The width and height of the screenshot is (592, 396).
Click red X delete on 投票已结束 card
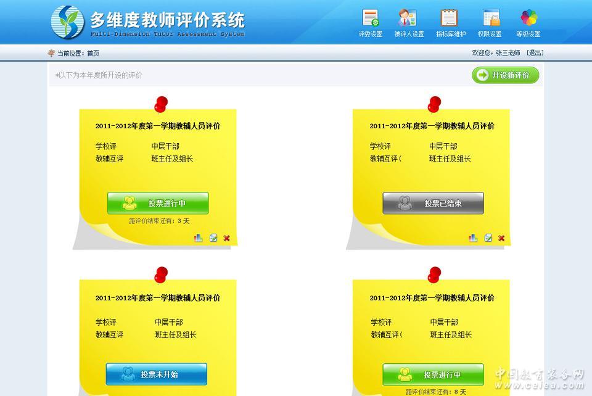click(501, 238)
